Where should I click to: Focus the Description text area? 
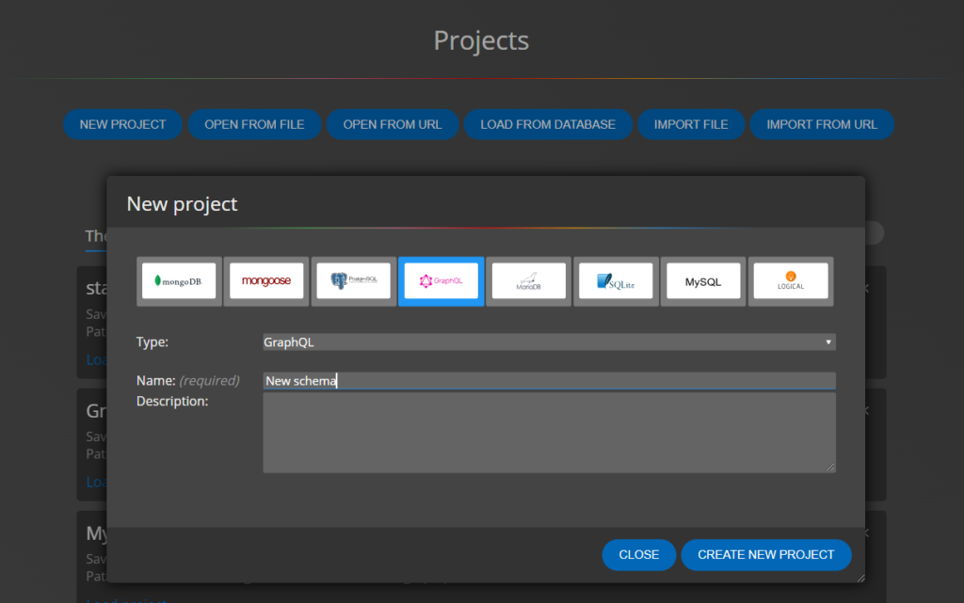pyautogui.click(x=549, y=433)
